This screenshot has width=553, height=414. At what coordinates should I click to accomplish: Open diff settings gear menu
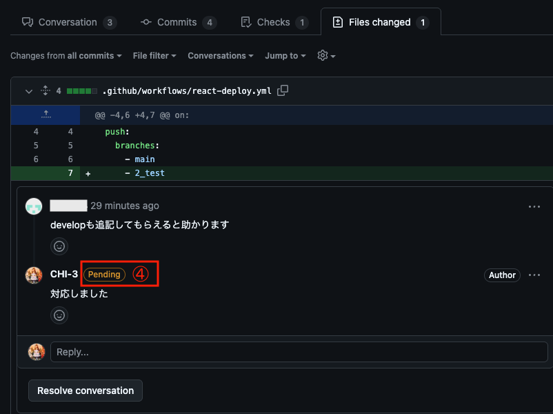326,55
